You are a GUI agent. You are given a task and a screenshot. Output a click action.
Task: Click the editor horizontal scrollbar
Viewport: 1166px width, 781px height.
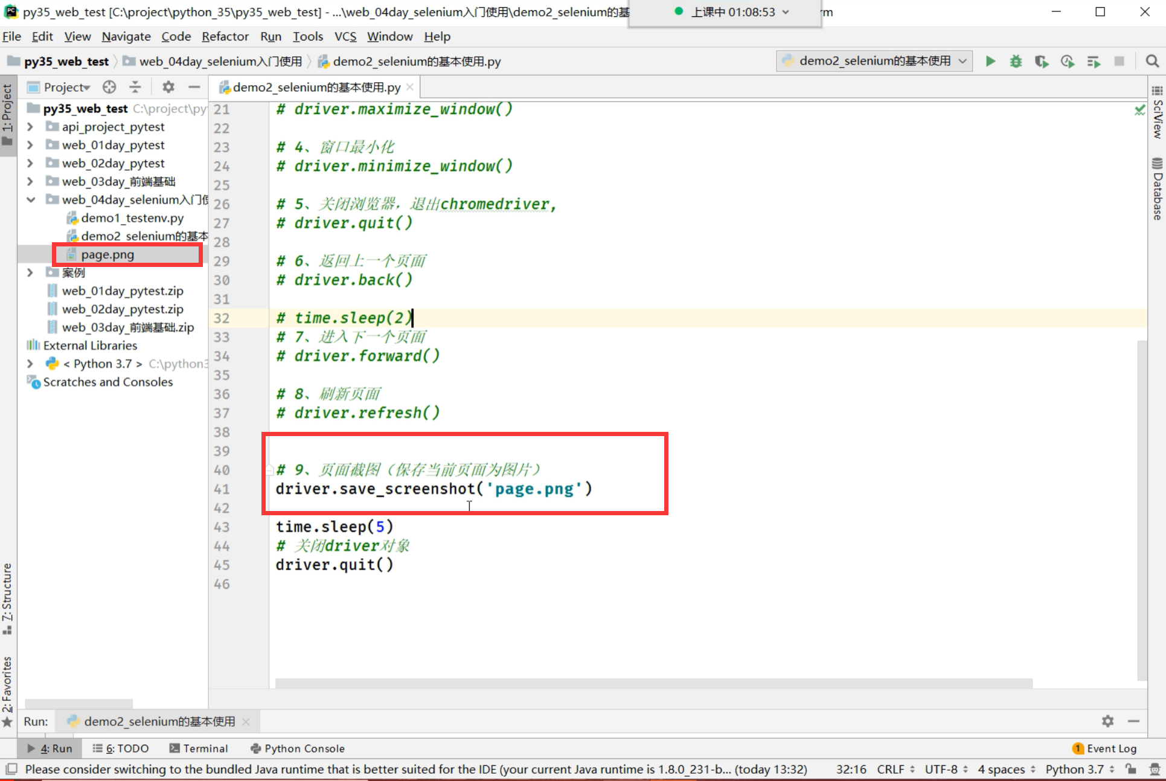tap(653, 683)
